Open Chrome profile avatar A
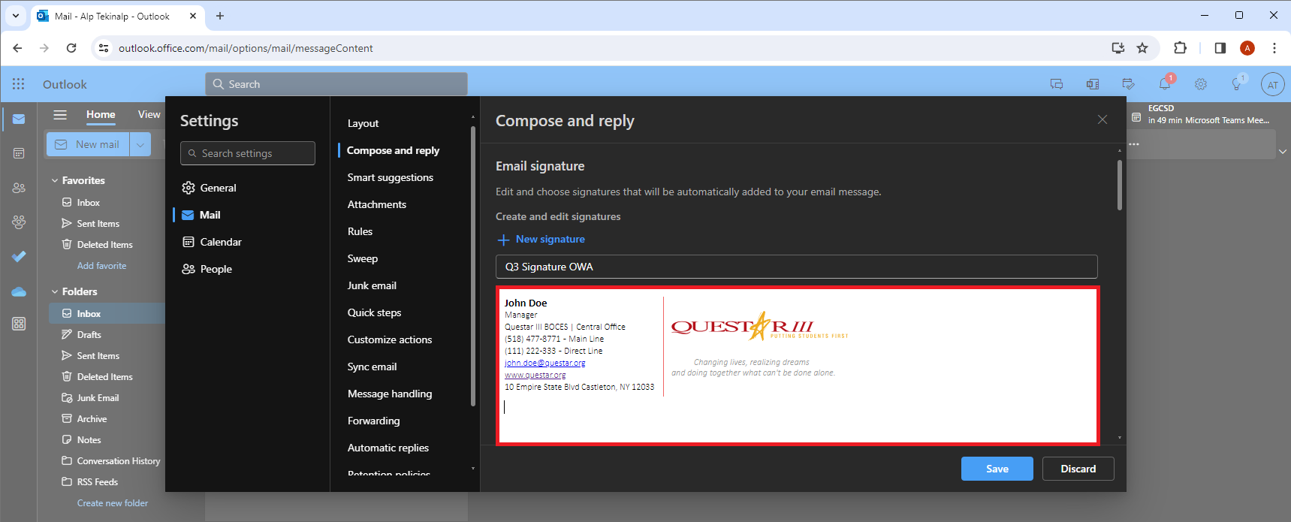1291x522 pixels. (1247, 48)
